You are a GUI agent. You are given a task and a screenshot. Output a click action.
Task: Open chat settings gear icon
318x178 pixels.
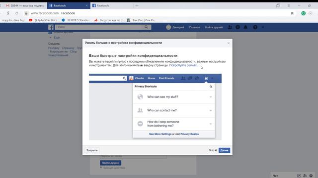(311, 176)
